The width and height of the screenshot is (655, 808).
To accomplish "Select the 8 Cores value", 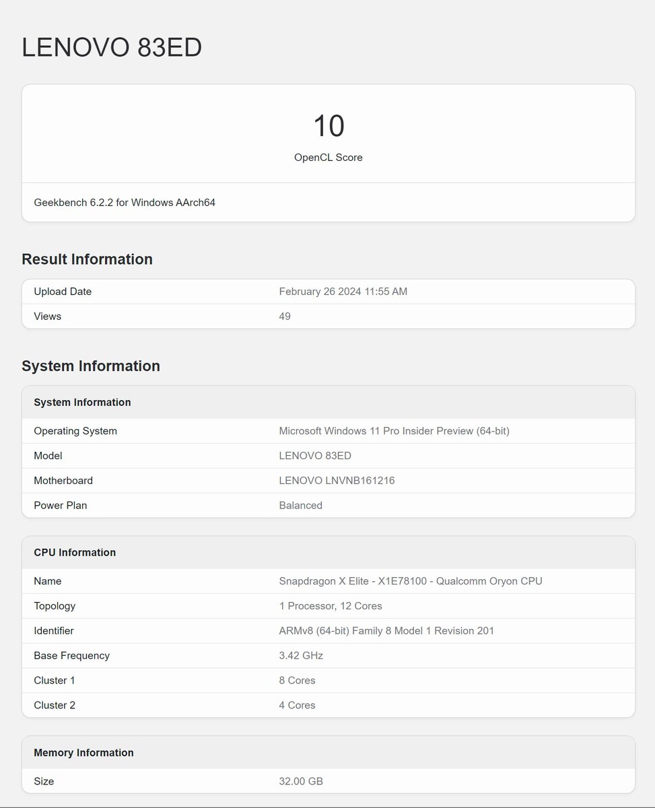I will (297, 681).
